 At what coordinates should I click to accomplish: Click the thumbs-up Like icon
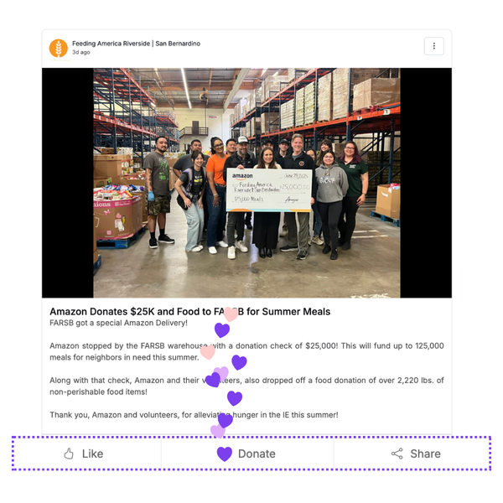coord(69,454)
